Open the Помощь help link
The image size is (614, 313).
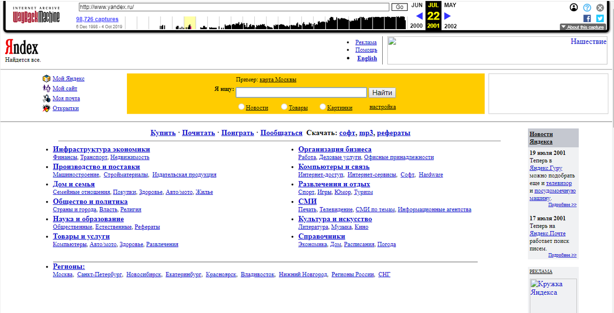[366, 50]
